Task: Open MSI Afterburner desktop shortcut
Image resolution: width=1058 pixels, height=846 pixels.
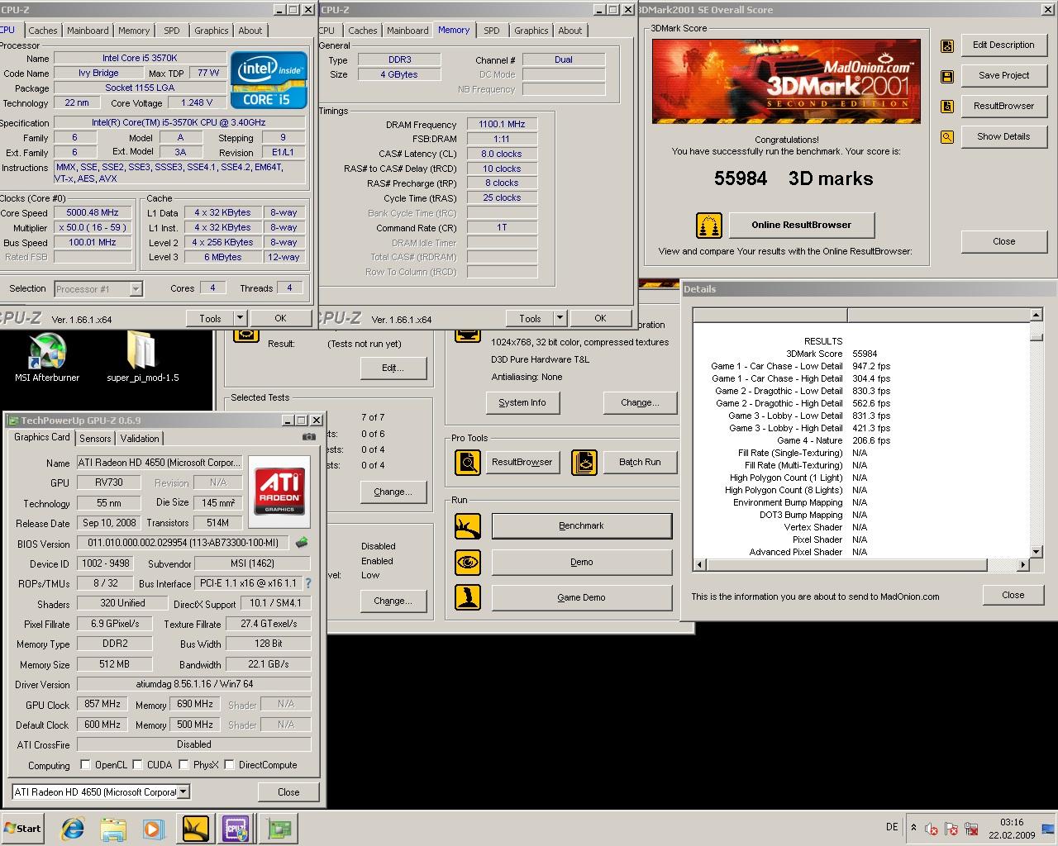Action: pyautogui.click(x=47, y=359)
